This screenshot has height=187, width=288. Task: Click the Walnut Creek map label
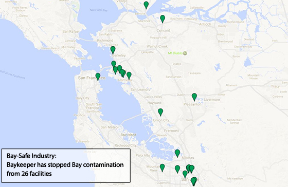click(157, 46)
